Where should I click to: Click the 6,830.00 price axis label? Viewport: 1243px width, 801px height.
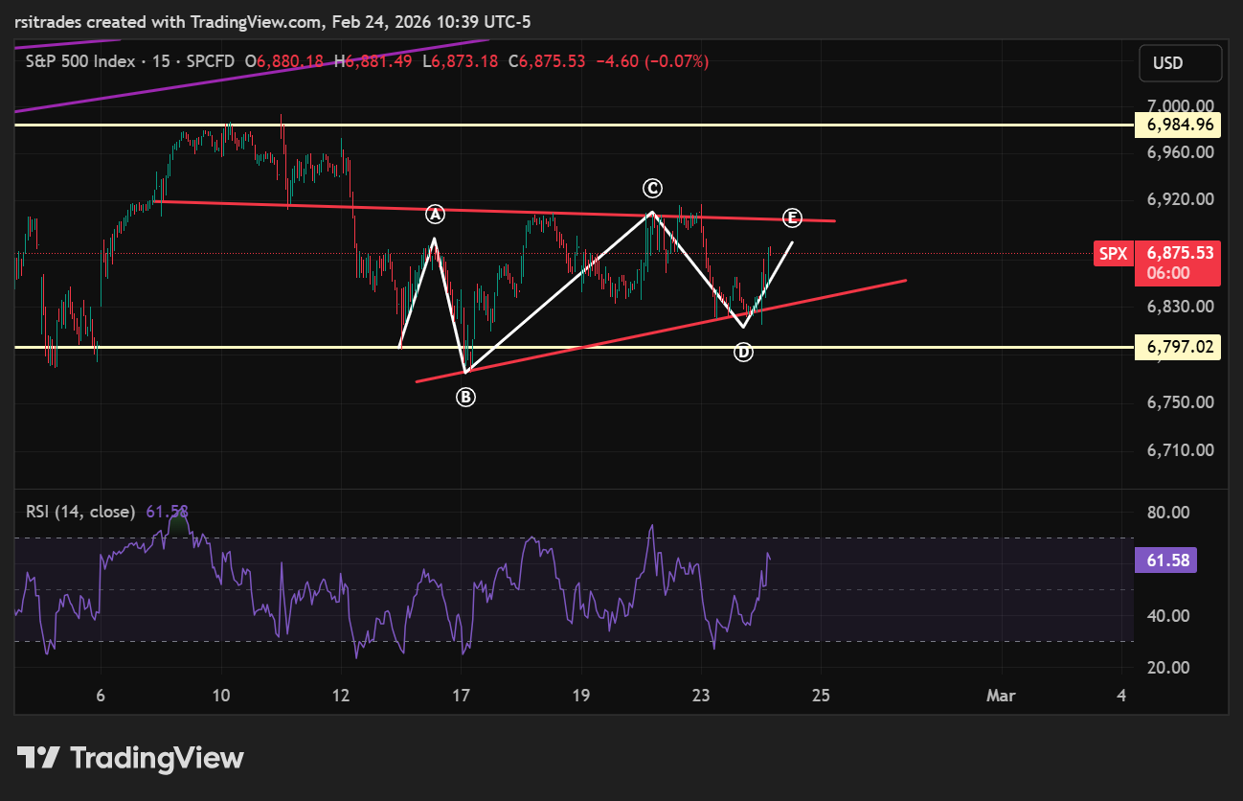(x=1180, y=307)
